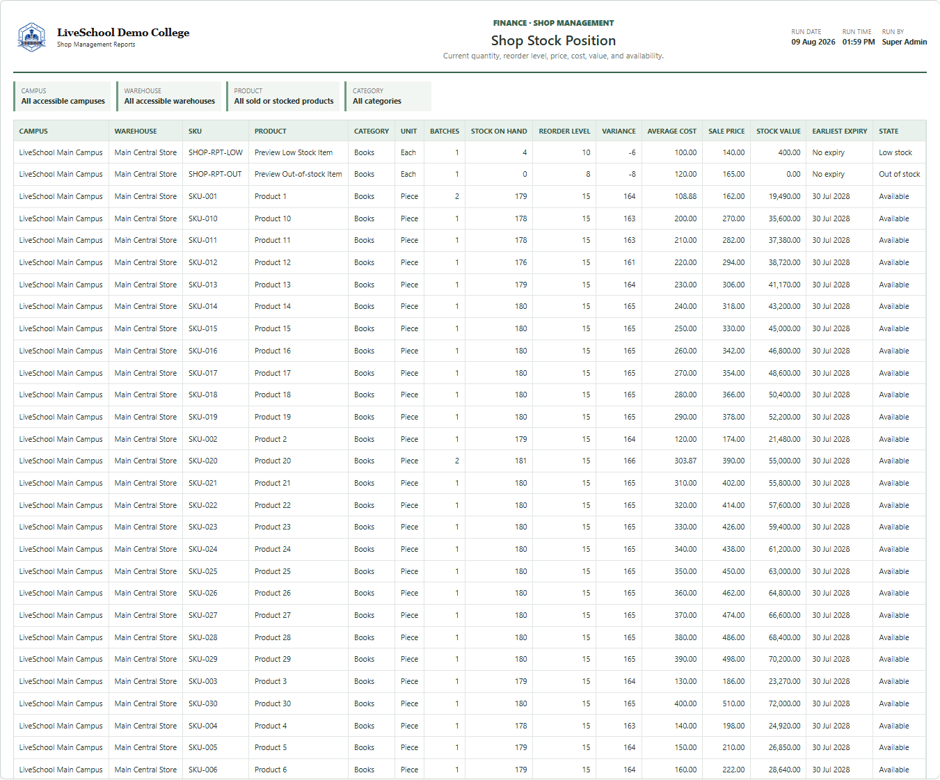Viewport: 940px width, 780px height.
Task: Select the Category filter box
Action: (388, 96)
